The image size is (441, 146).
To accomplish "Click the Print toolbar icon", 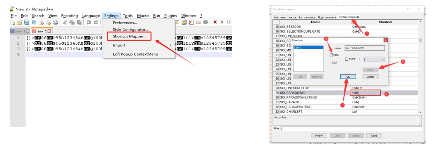I will [55, 22].
